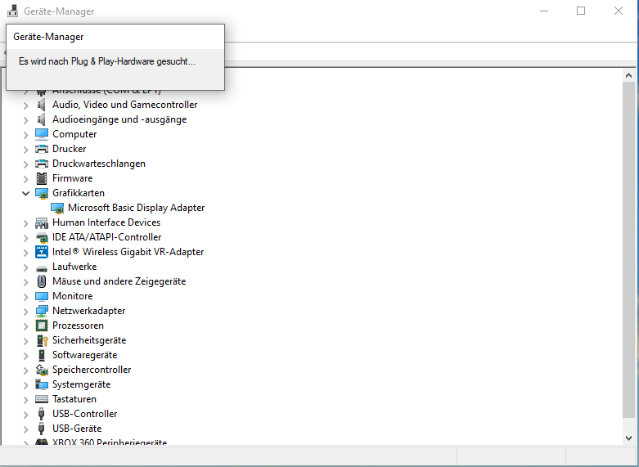Click the Laufwerke drive icon

coord(42,267)
